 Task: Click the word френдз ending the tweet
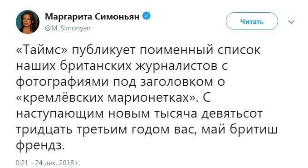40,146
